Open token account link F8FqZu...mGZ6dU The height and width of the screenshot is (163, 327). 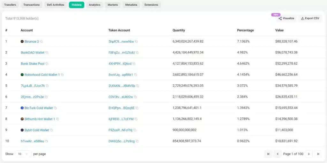[122, 53]
